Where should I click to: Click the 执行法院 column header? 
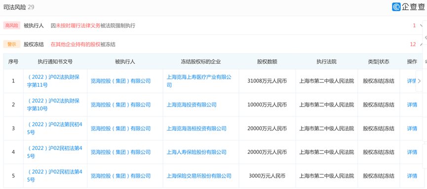point(326,62)
